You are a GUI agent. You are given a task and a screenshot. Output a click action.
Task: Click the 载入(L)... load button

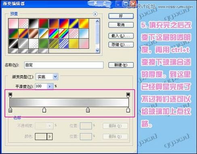[121, 36]
